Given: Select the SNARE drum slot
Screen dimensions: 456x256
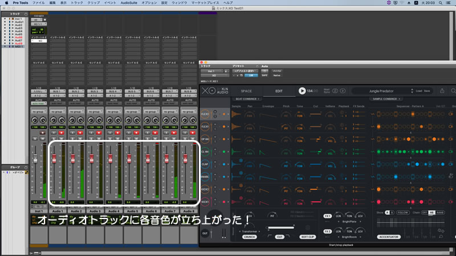Looking at the screenshot, I should tap(205, 176).
